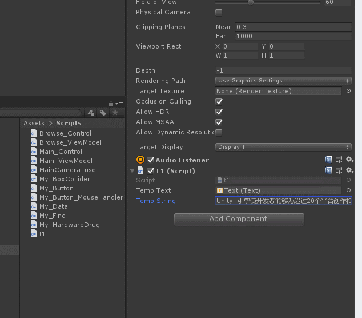Screen dimensions: 362x318
Task: Select My_Data script file icon
Action: (34, 206)
